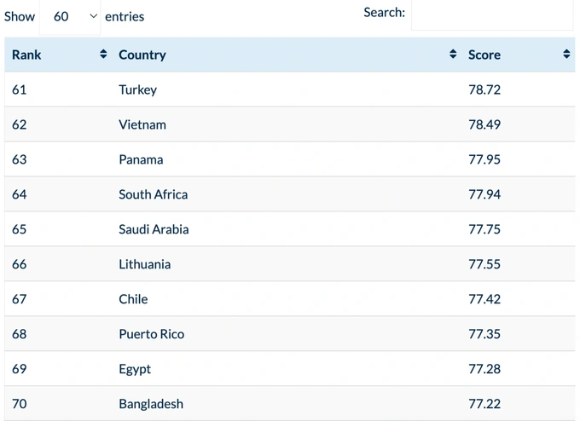Click the Score column sort arrows icon
This screenshot has width=580, height=421.
[566, 55]
